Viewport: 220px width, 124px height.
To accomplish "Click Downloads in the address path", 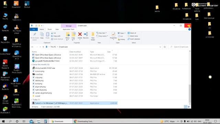I will pos(63,47).
